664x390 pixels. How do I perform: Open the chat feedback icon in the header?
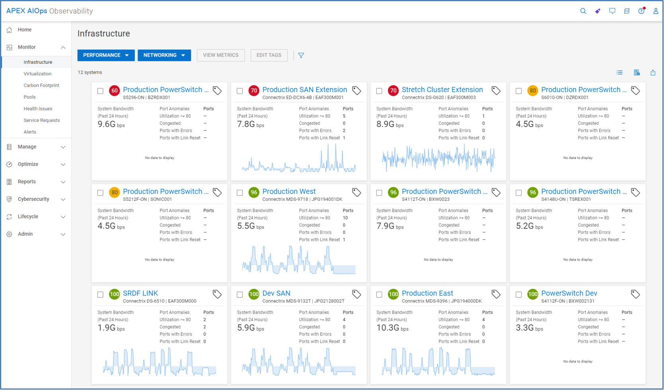pos(612,11)
